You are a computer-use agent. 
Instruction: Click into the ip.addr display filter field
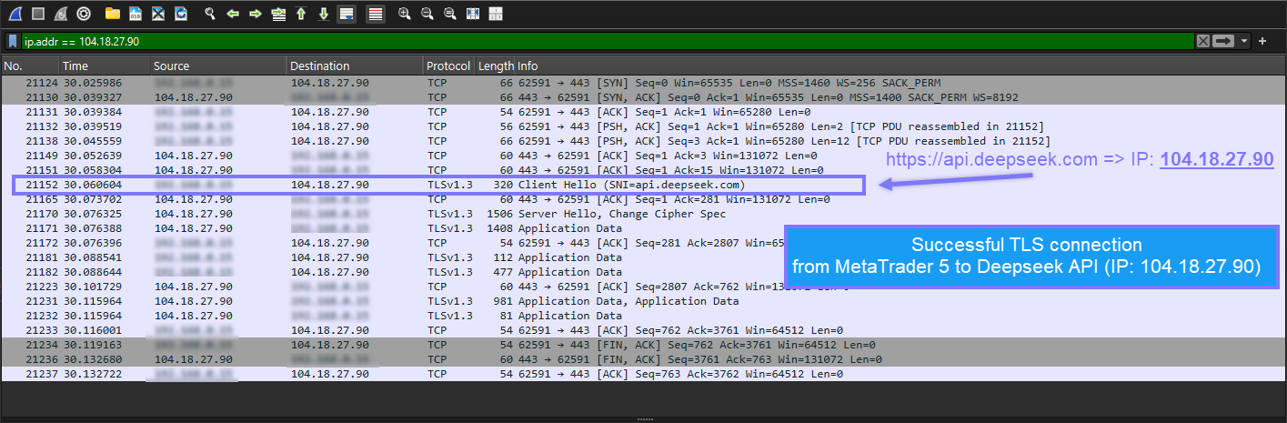point(608,41)
